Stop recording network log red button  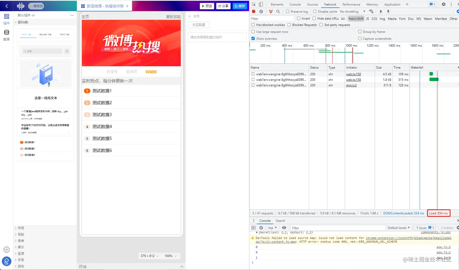coord(254,12)
